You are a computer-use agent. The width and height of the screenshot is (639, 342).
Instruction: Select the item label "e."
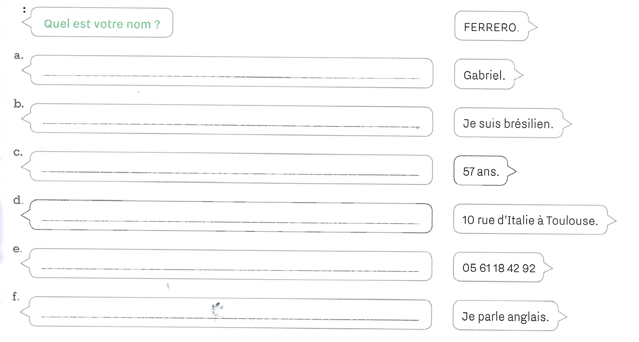pos(17,249)
